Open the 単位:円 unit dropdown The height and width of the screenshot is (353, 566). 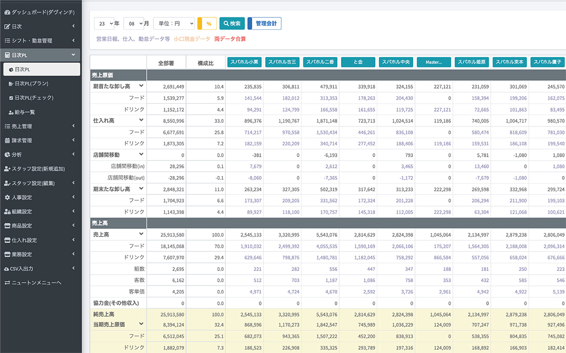174,24
